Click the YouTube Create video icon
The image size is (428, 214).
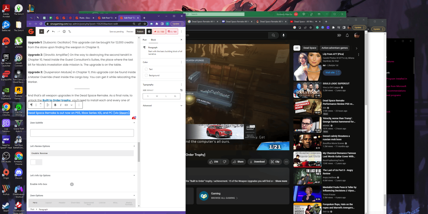pos(339,35)
